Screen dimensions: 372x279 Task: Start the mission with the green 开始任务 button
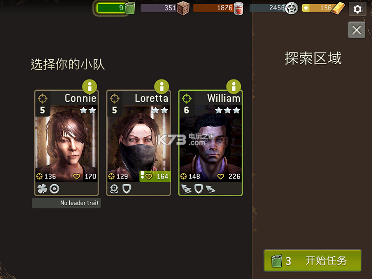pyautogui.click(x=312, y=261)
